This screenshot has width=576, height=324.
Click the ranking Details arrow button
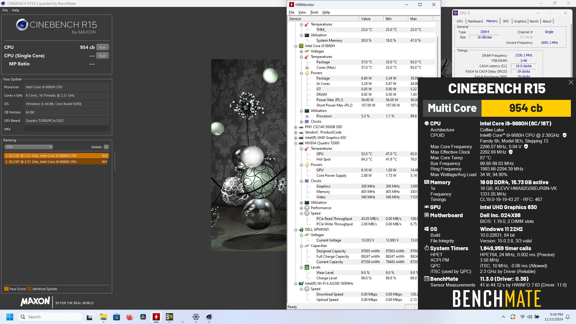(106, 147)
